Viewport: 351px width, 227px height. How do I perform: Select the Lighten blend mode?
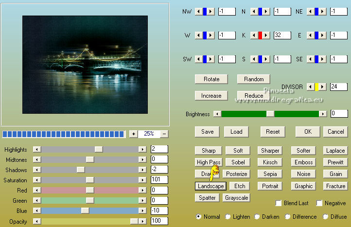click(228, 217)
